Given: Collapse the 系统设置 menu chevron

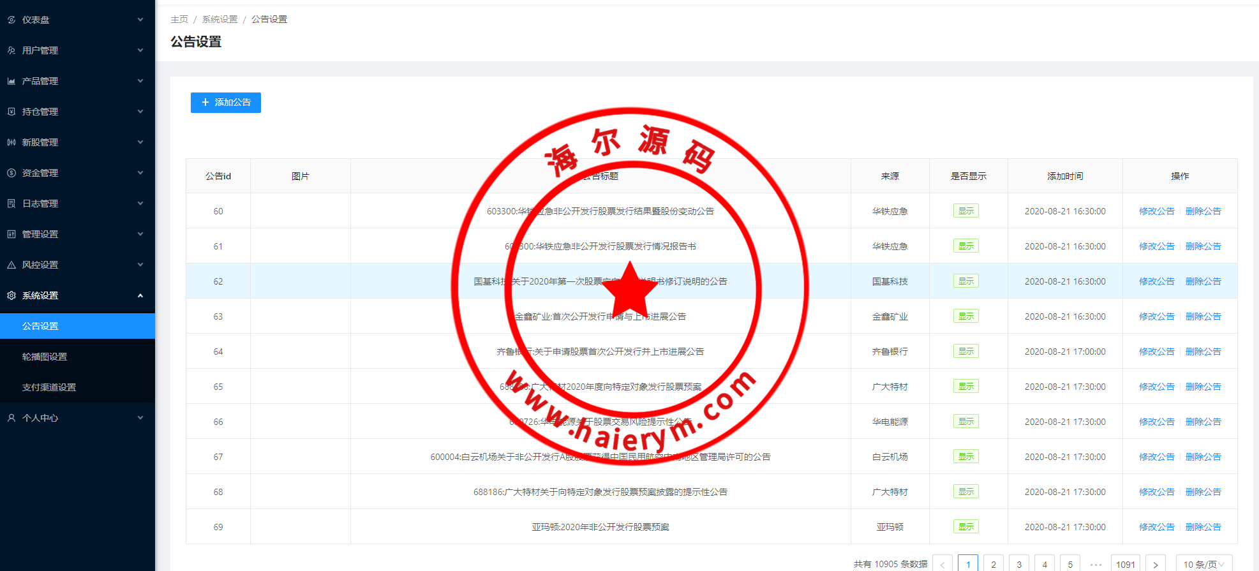Looking at the screenshot, I should (140, 295).
